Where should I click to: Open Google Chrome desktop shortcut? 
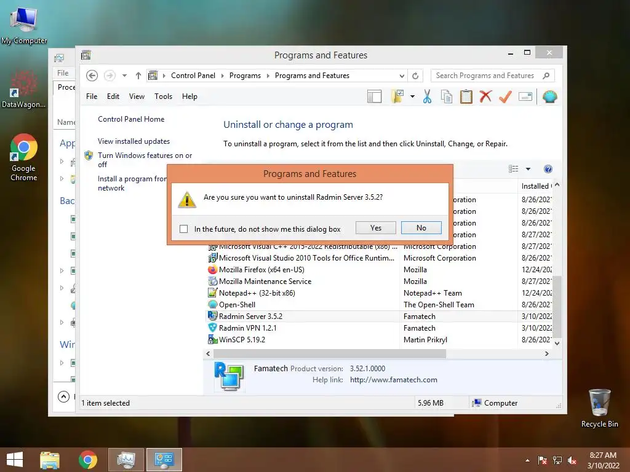(x=24, y=157)
